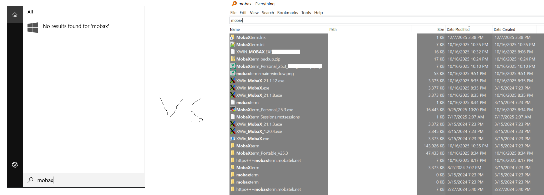
Task: Open the Edit menu in Everything
Action: click(243, 13)
